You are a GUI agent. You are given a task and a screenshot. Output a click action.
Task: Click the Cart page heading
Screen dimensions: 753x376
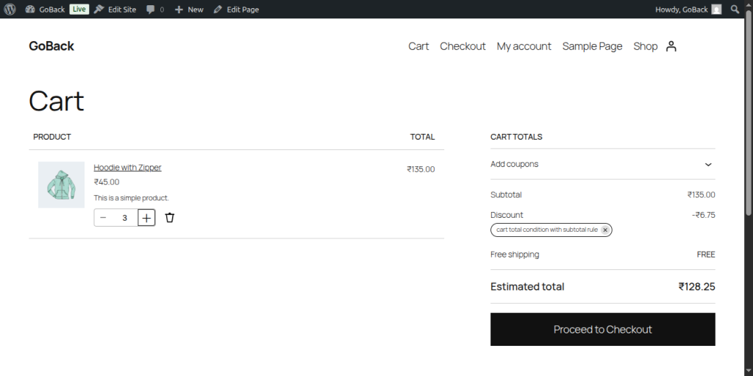[x=56, y=101]
